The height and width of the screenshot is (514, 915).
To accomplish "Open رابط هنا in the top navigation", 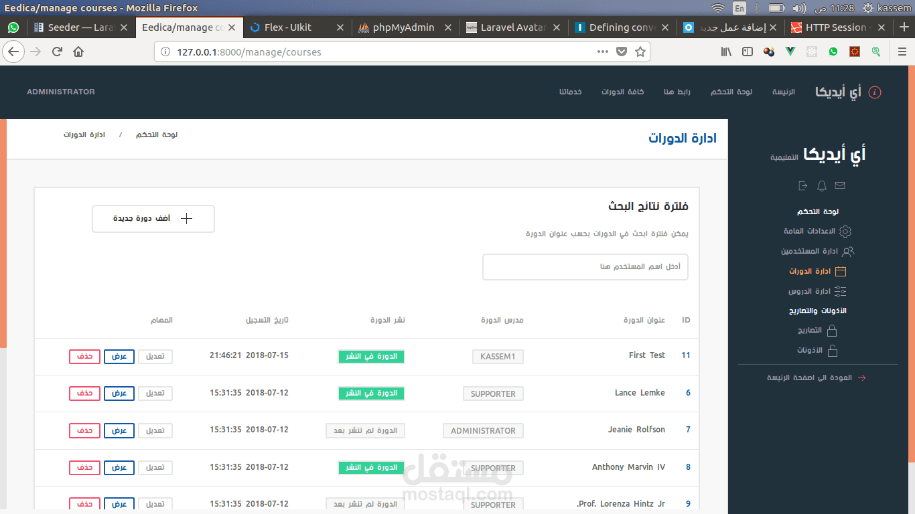I will tap(677, 92).
